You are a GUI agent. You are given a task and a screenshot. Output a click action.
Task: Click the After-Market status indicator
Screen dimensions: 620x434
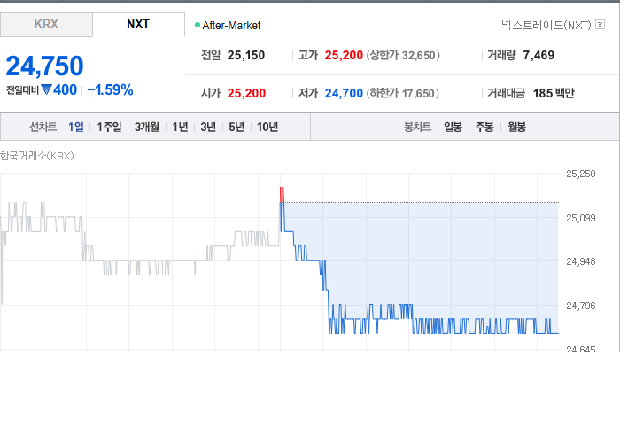(x=228, y=26)
